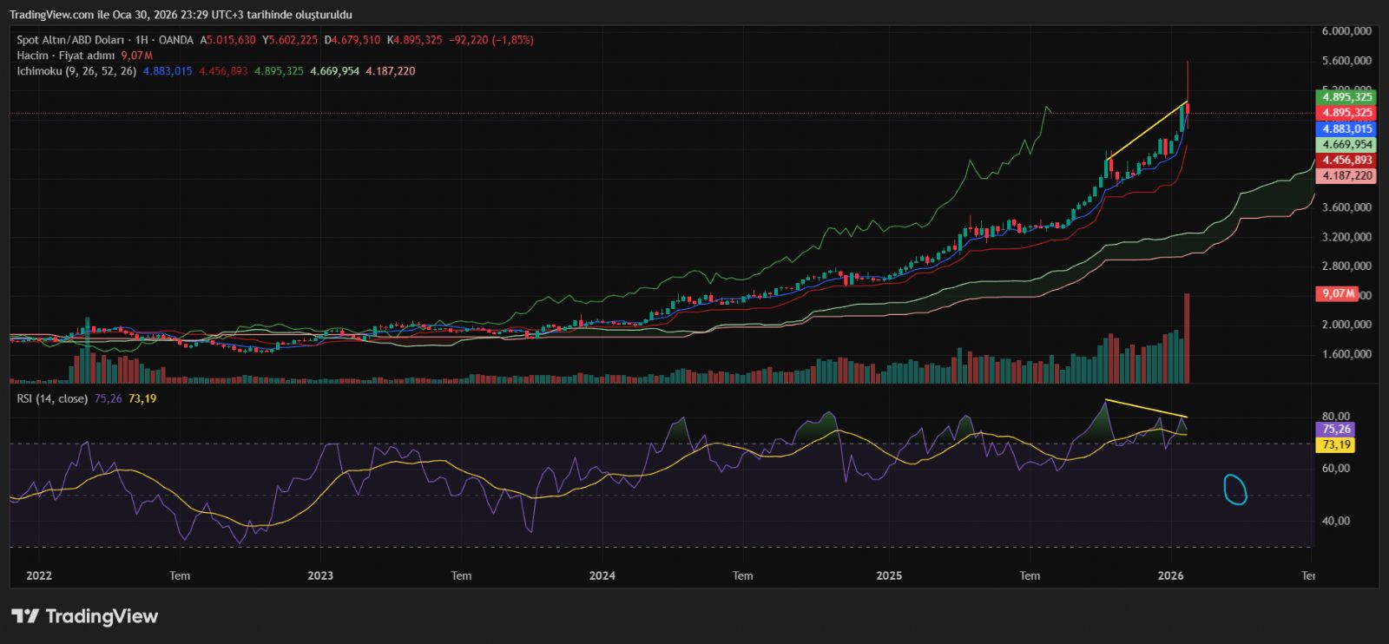Click the Hacim · Fiyat adımı volume label
The width and height of the screenshot is (1389, 644).
click(65, 56)
